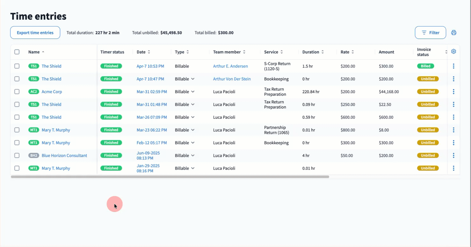Click the sort arrows on the Date column
This screenshot has width=471, height=247.
[149, 52]
